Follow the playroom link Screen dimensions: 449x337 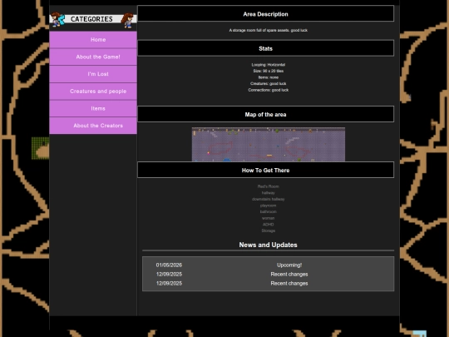[269, 206]
